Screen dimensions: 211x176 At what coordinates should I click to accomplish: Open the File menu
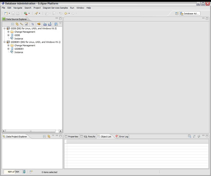coord(3,8)
